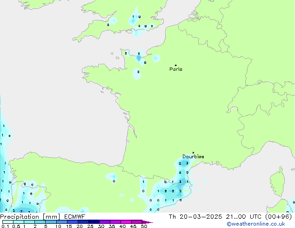295x228 pixels.
Task: Select the 25–30 mm dark navy legend swatch
Action: click(x=94, y=222)
